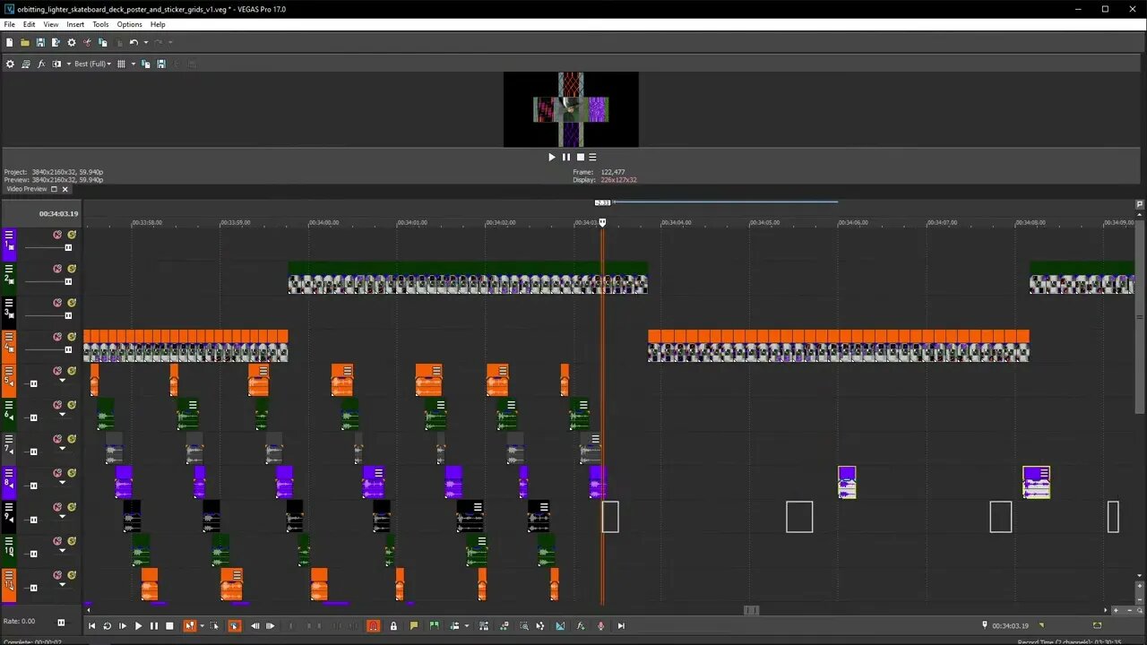The height and width of the screenshot is (645, 1147).
Task: Open Project Video Properties in preview toolbar
Action: click(x=10, y=64)
